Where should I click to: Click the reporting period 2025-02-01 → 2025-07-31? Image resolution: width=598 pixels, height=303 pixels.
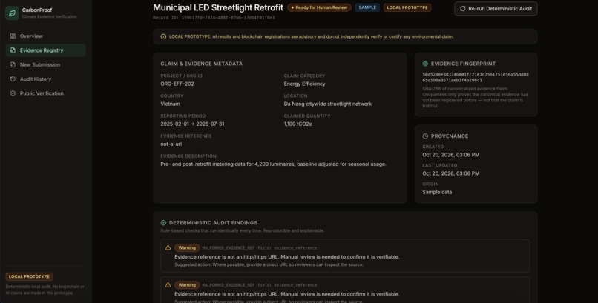pyautogui.click(x=192, y=124)
